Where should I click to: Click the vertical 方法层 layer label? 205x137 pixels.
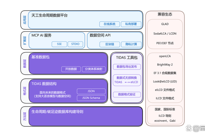tap(25, 116)
